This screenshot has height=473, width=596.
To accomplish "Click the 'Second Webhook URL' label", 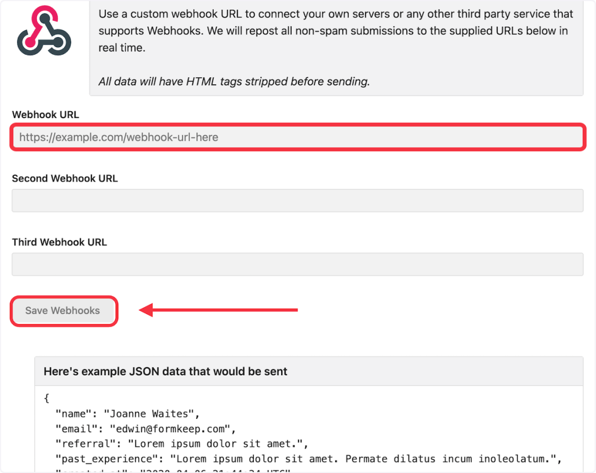I will 65,179.
